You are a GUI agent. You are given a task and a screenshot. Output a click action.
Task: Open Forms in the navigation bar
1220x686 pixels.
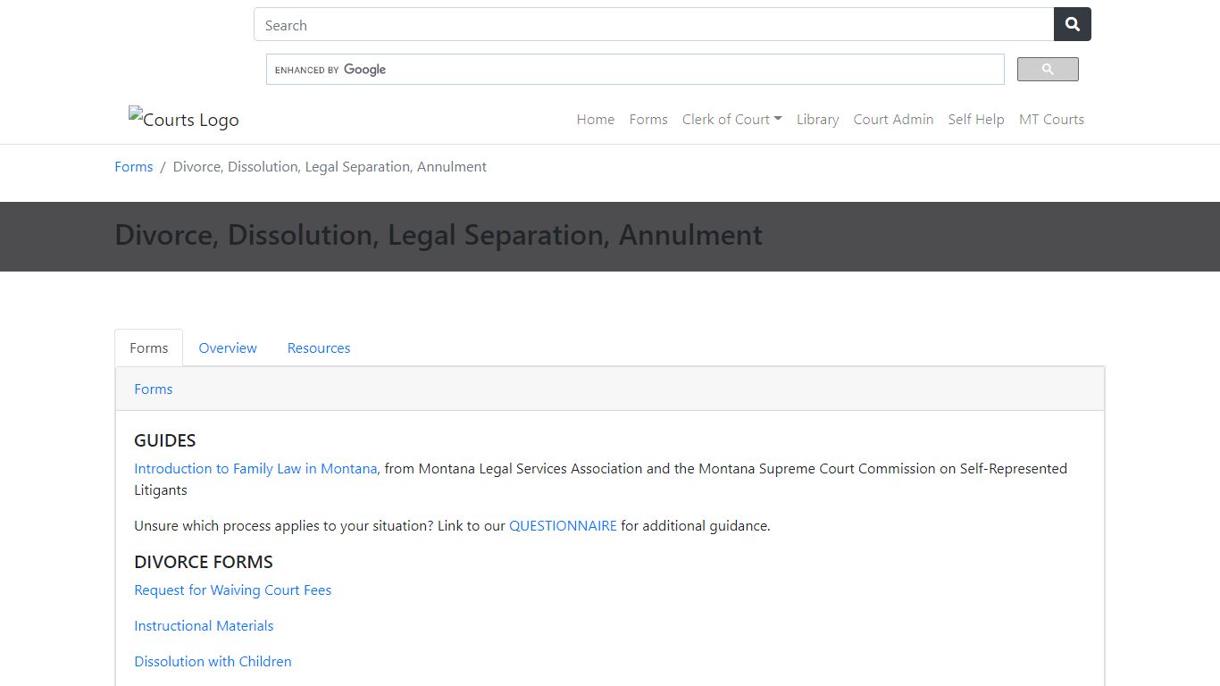(648, 119)
